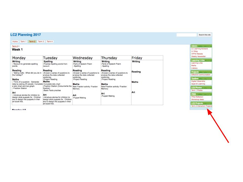Open the Literacy sidebar link
243x182 pixels.
(194, 68)
